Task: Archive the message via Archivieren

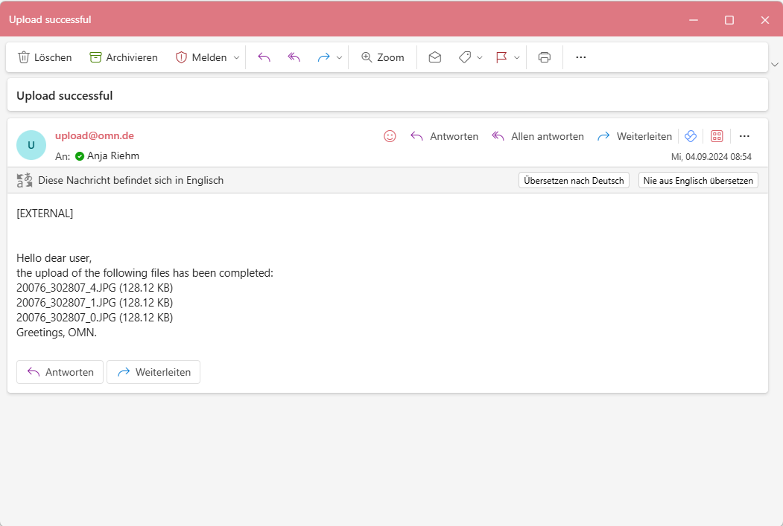Action: pyautogui.click(x=123, y=57)
